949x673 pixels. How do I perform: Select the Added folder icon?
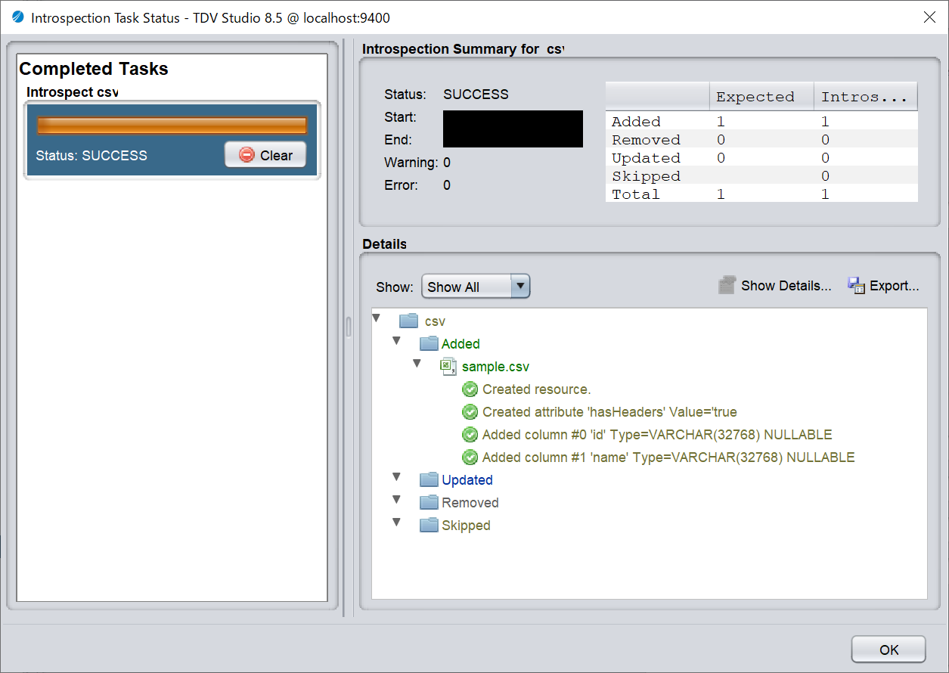(x=429, y=343)
